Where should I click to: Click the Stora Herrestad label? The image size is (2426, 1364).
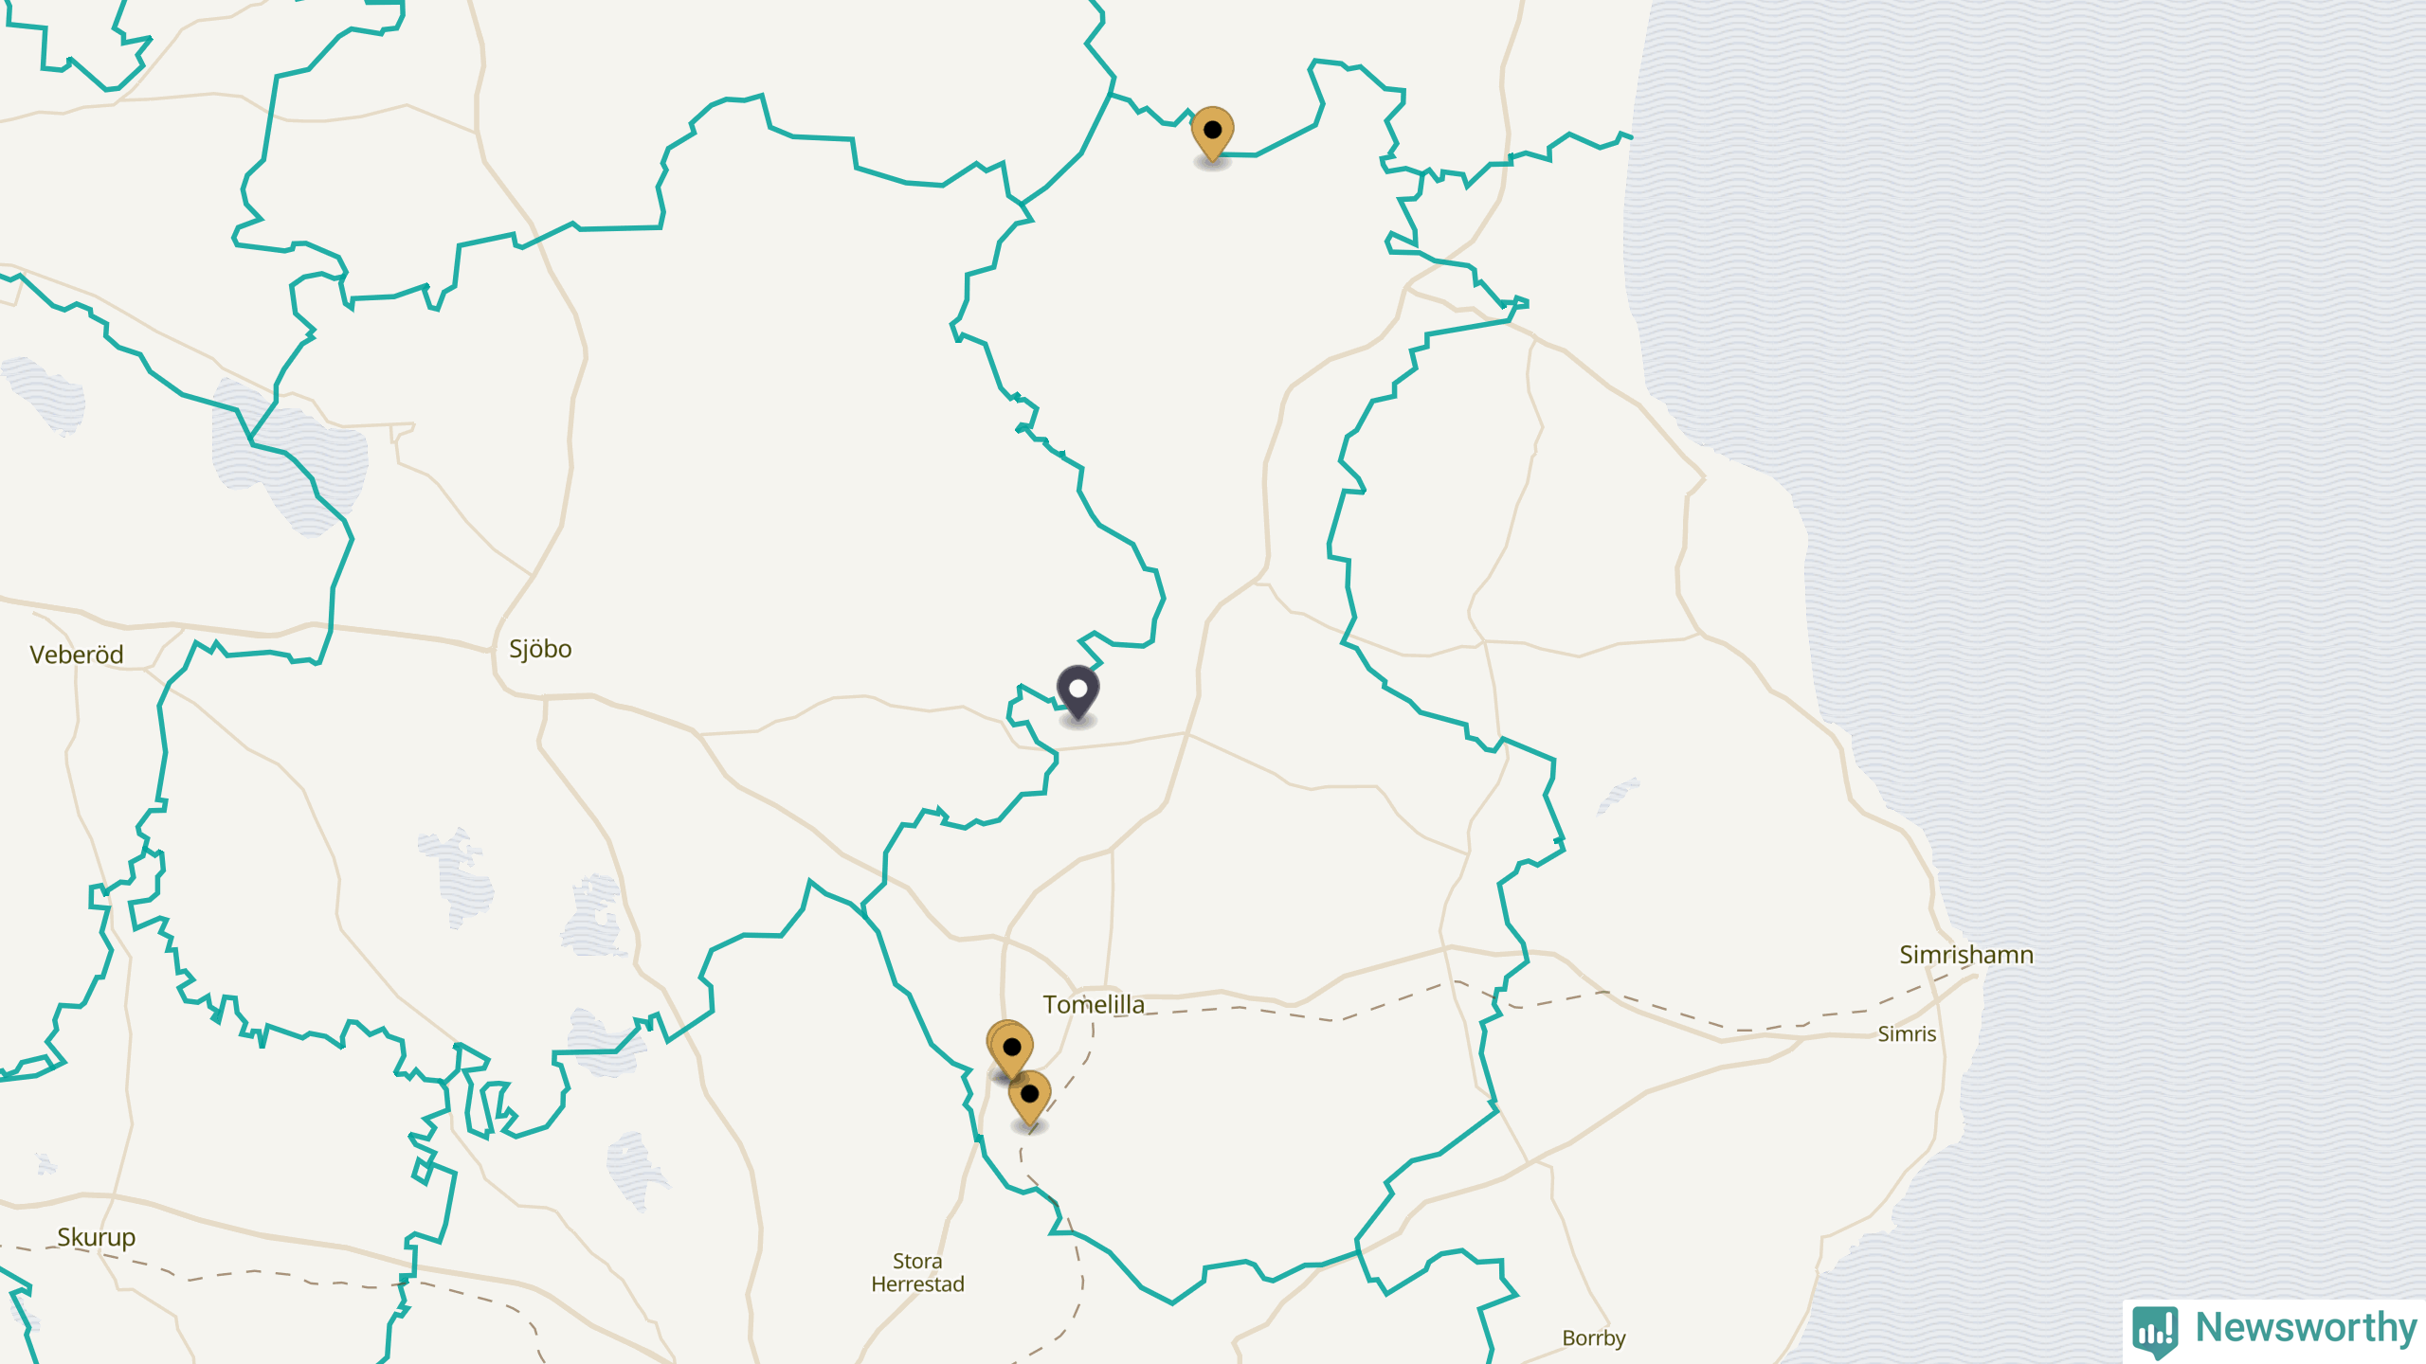click(917, 1272)
